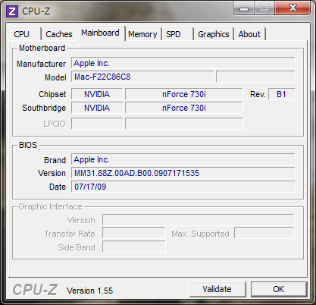Select the Rev. value B1
Screen dimensions: 316x305
(x=281, y=94)
